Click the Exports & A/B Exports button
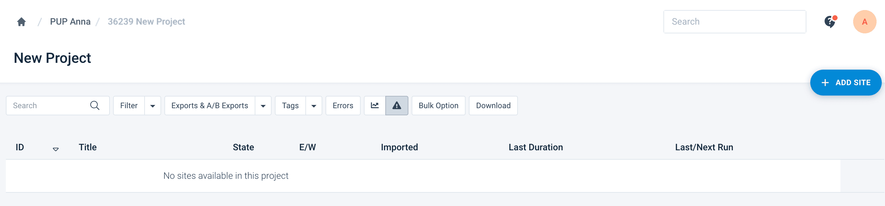This screenshot has height=206, width=885. [x=210, y=106]
